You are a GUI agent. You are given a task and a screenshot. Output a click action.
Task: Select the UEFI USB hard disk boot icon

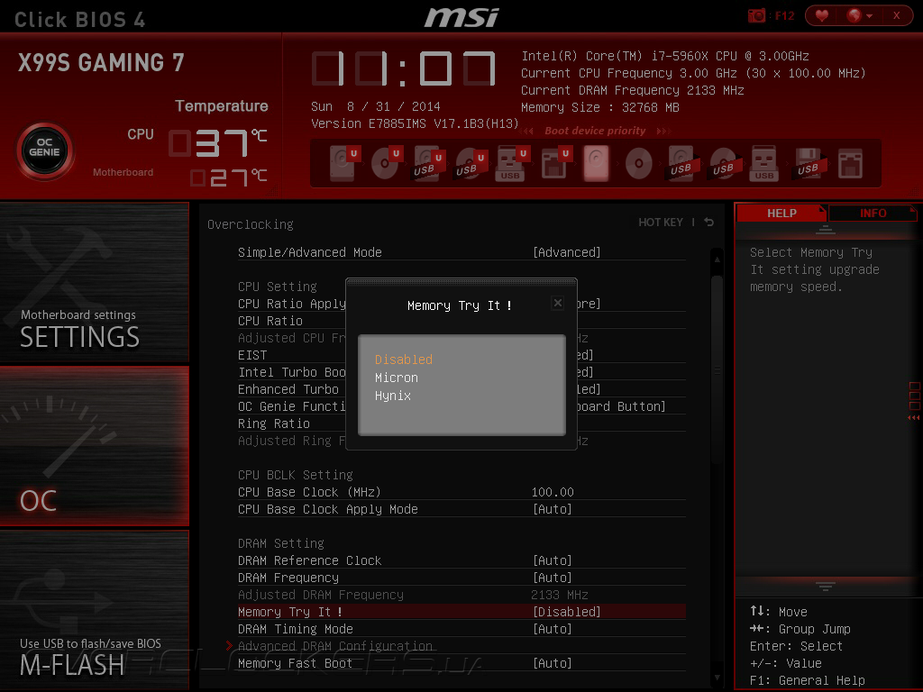(428, 163)
